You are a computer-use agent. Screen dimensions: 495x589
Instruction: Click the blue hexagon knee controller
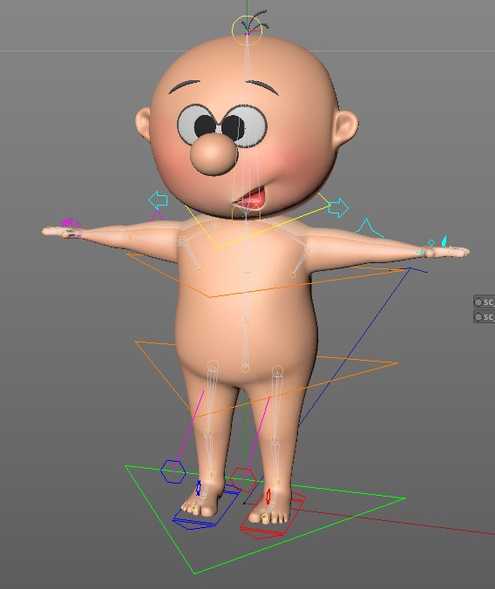pos(173,471)
